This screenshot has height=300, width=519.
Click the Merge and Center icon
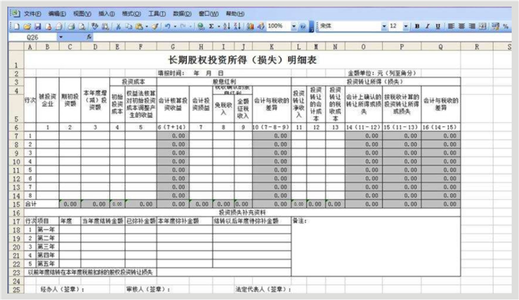pos(483,26)
